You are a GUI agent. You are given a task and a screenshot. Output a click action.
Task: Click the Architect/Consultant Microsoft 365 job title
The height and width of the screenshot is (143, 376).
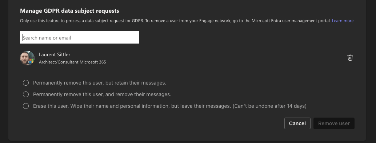click(72, 62)
